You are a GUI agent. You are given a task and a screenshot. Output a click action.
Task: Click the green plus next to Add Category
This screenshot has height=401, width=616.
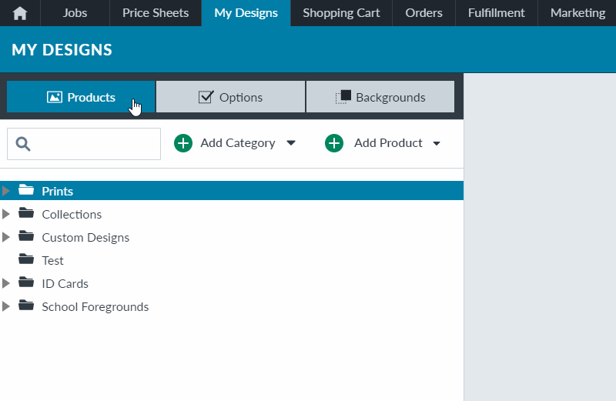coord(183,143)
